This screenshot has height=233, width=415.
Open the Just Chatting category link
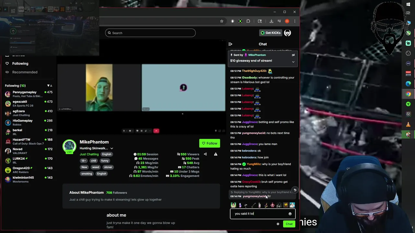click(x=89, y=154)
